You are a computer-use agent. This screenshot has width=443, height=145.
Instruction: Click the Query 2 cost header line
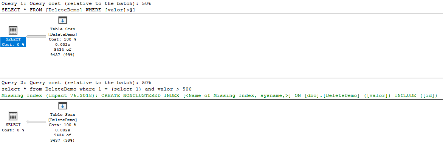76,83
